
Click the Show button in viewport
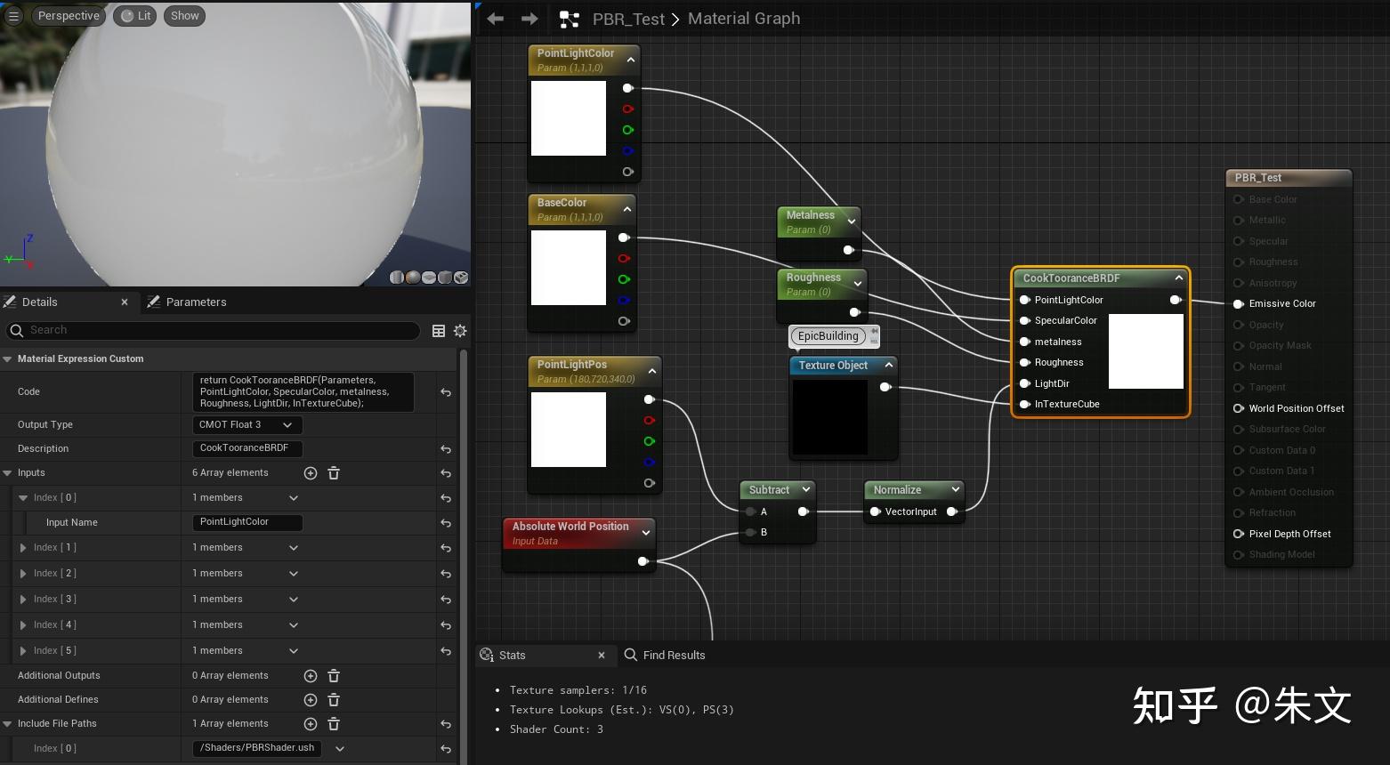(184, 16)
